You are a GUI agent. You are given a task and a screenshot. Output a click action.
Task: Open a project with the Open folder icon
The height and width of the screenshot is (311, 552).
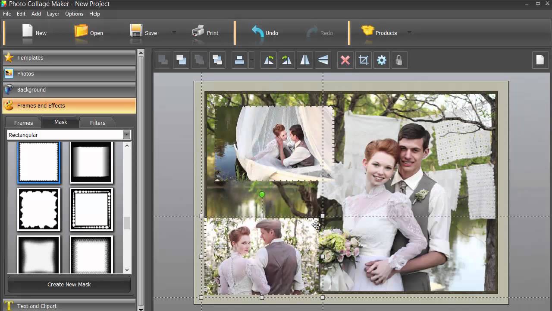coord(81,31)
